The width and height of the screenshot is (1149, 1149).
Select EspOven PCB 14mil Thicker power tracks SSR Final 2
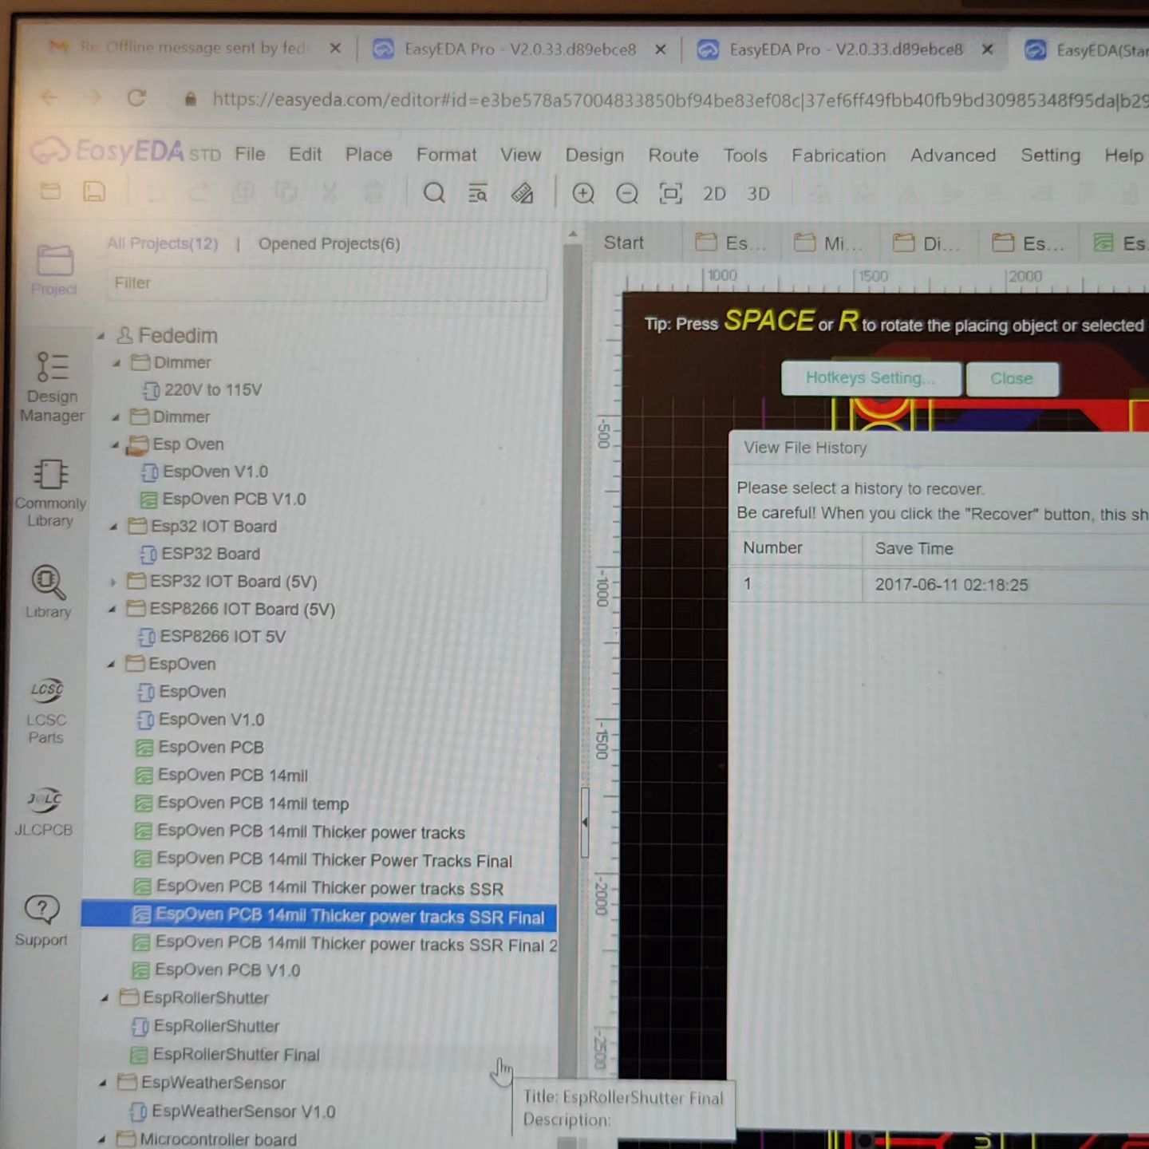click(356, 944)
